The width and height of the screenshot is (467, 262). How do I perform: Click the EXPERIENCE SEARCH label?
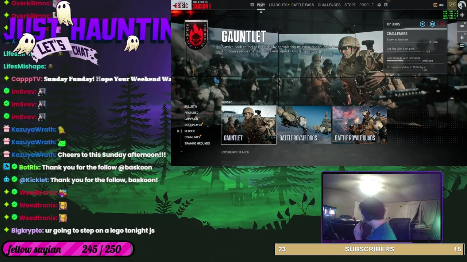(235, 152)
